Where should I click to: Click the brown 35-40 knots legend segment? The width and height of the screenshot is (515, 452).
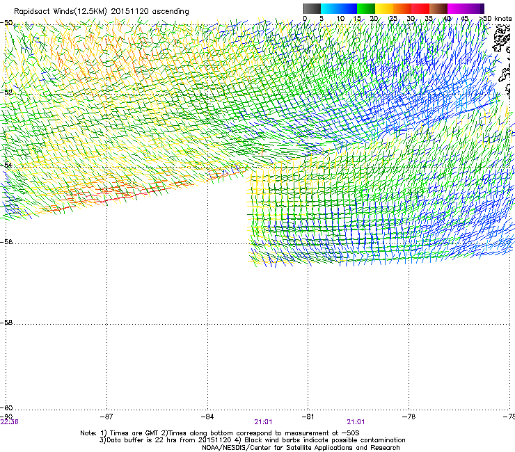pos(438,8)
